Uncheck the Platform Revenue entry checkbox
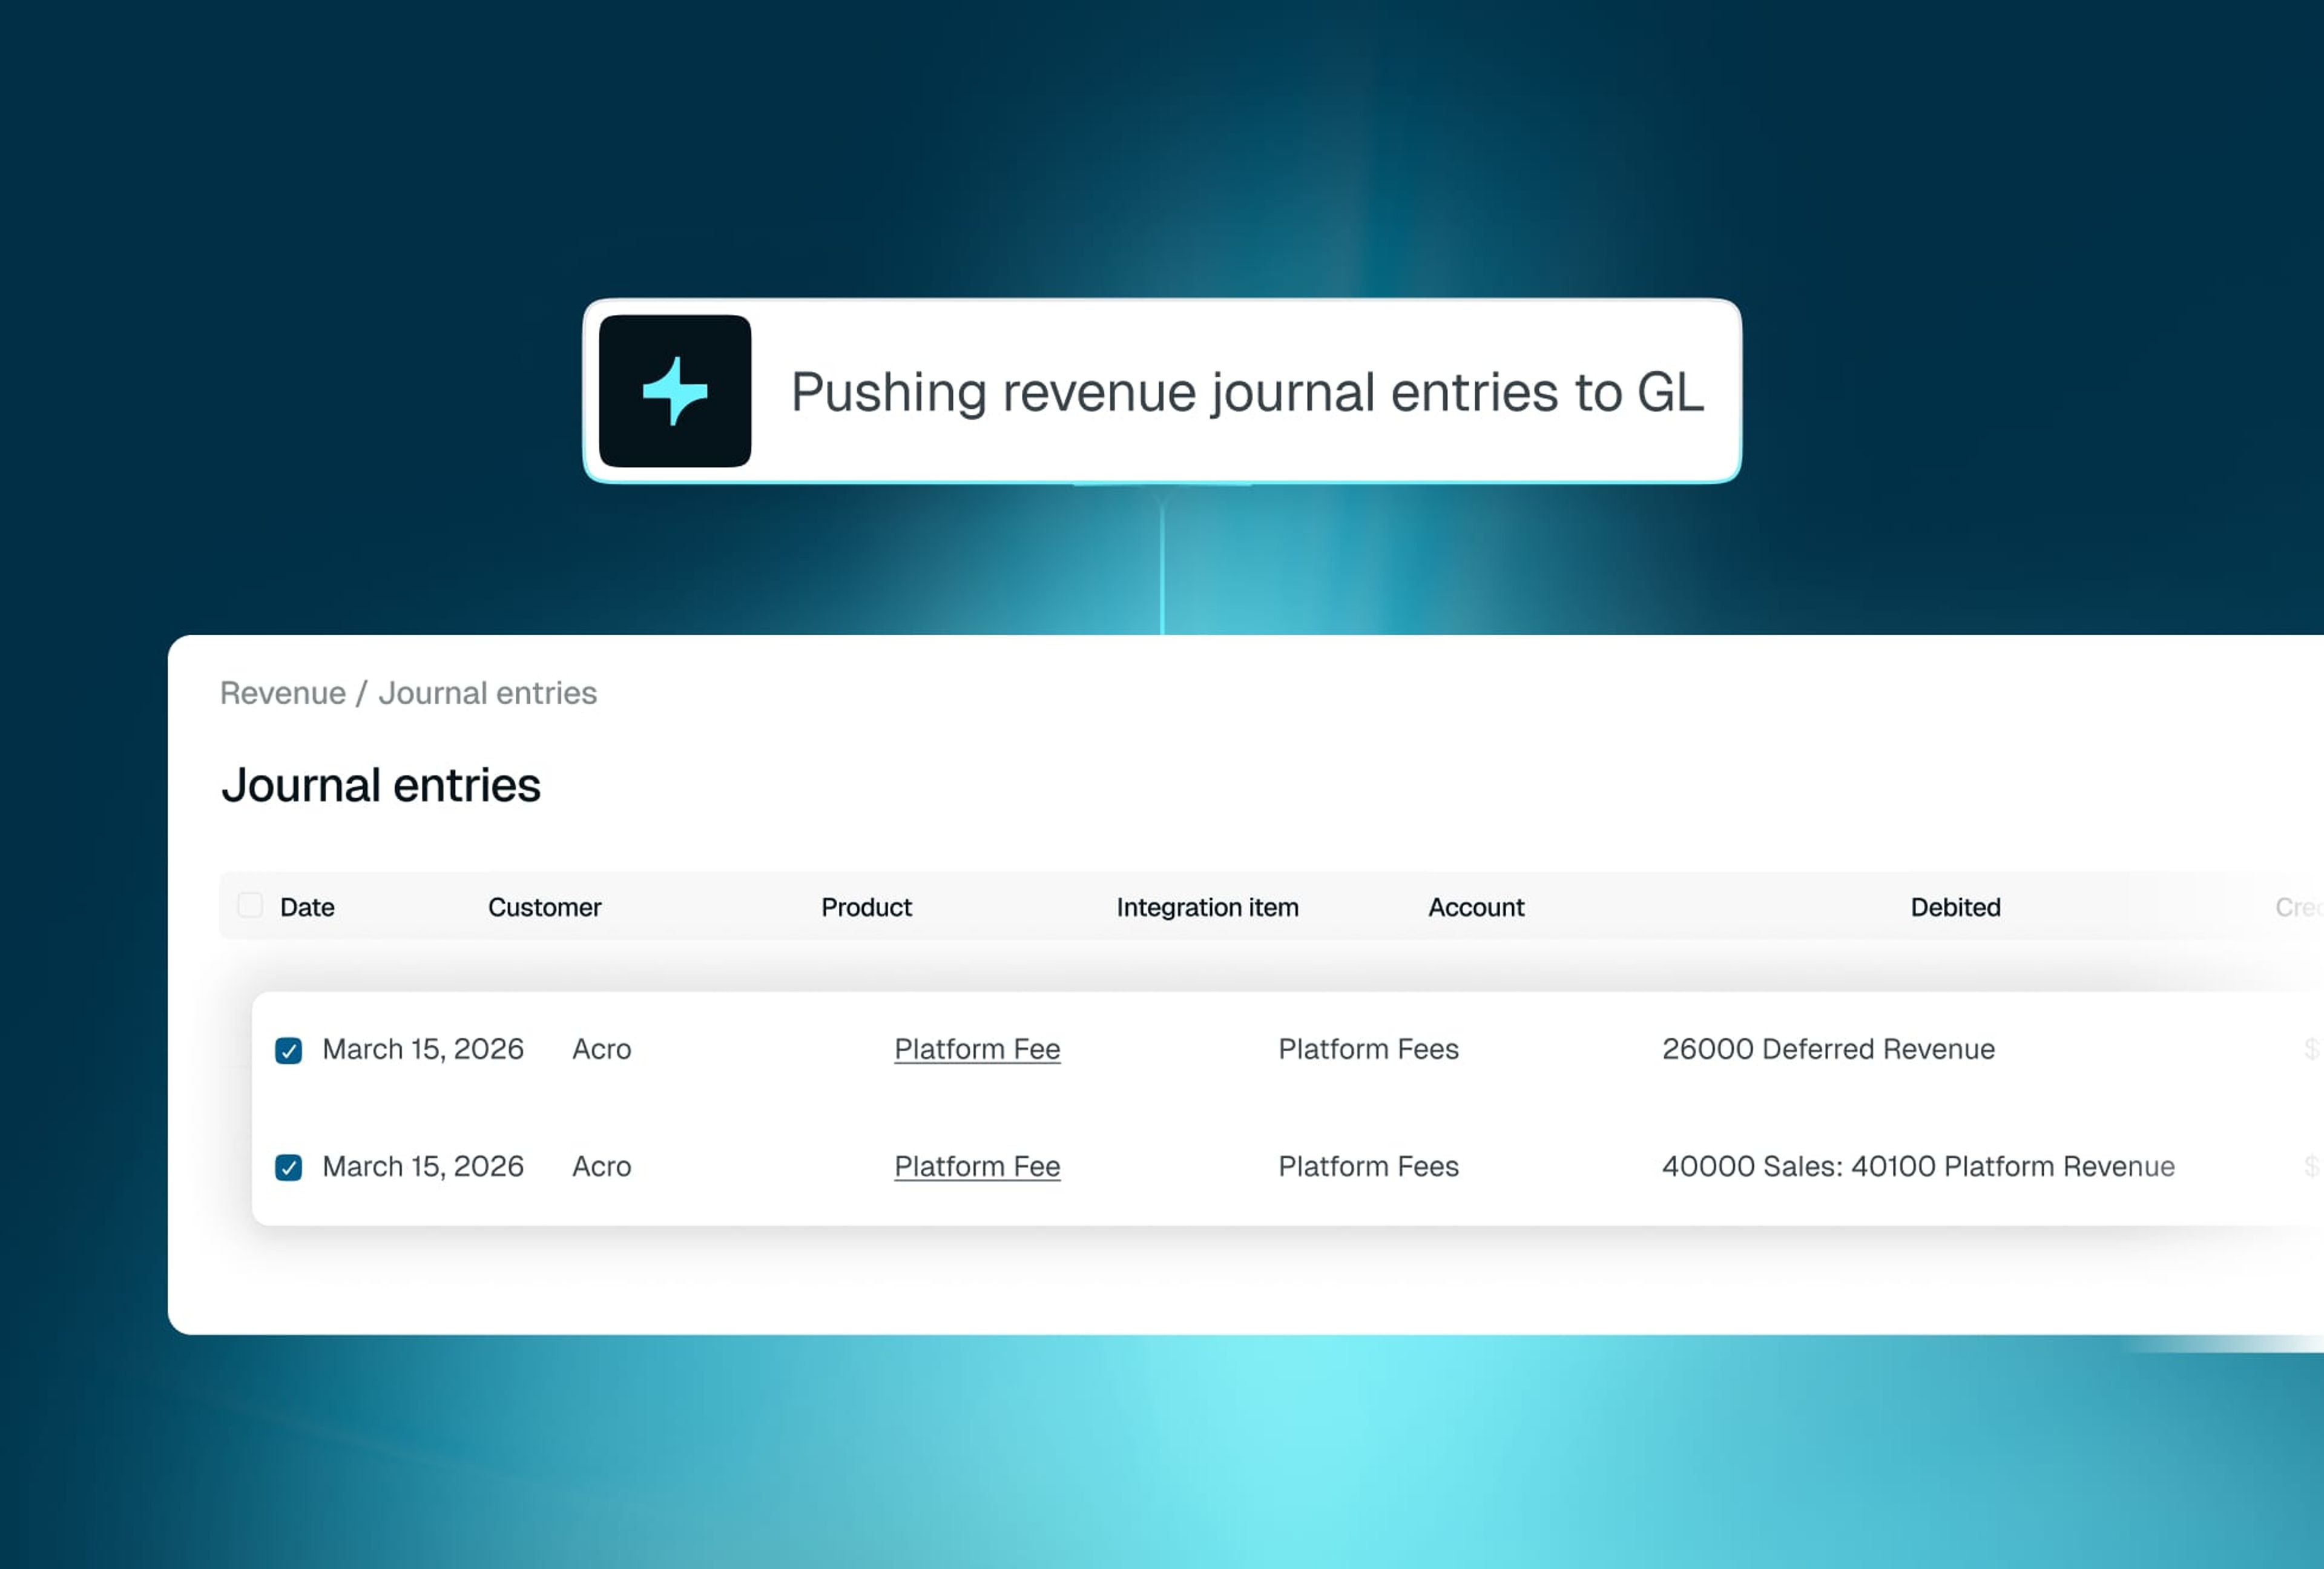The image size is (2324, 1569). click(289, 1167)
